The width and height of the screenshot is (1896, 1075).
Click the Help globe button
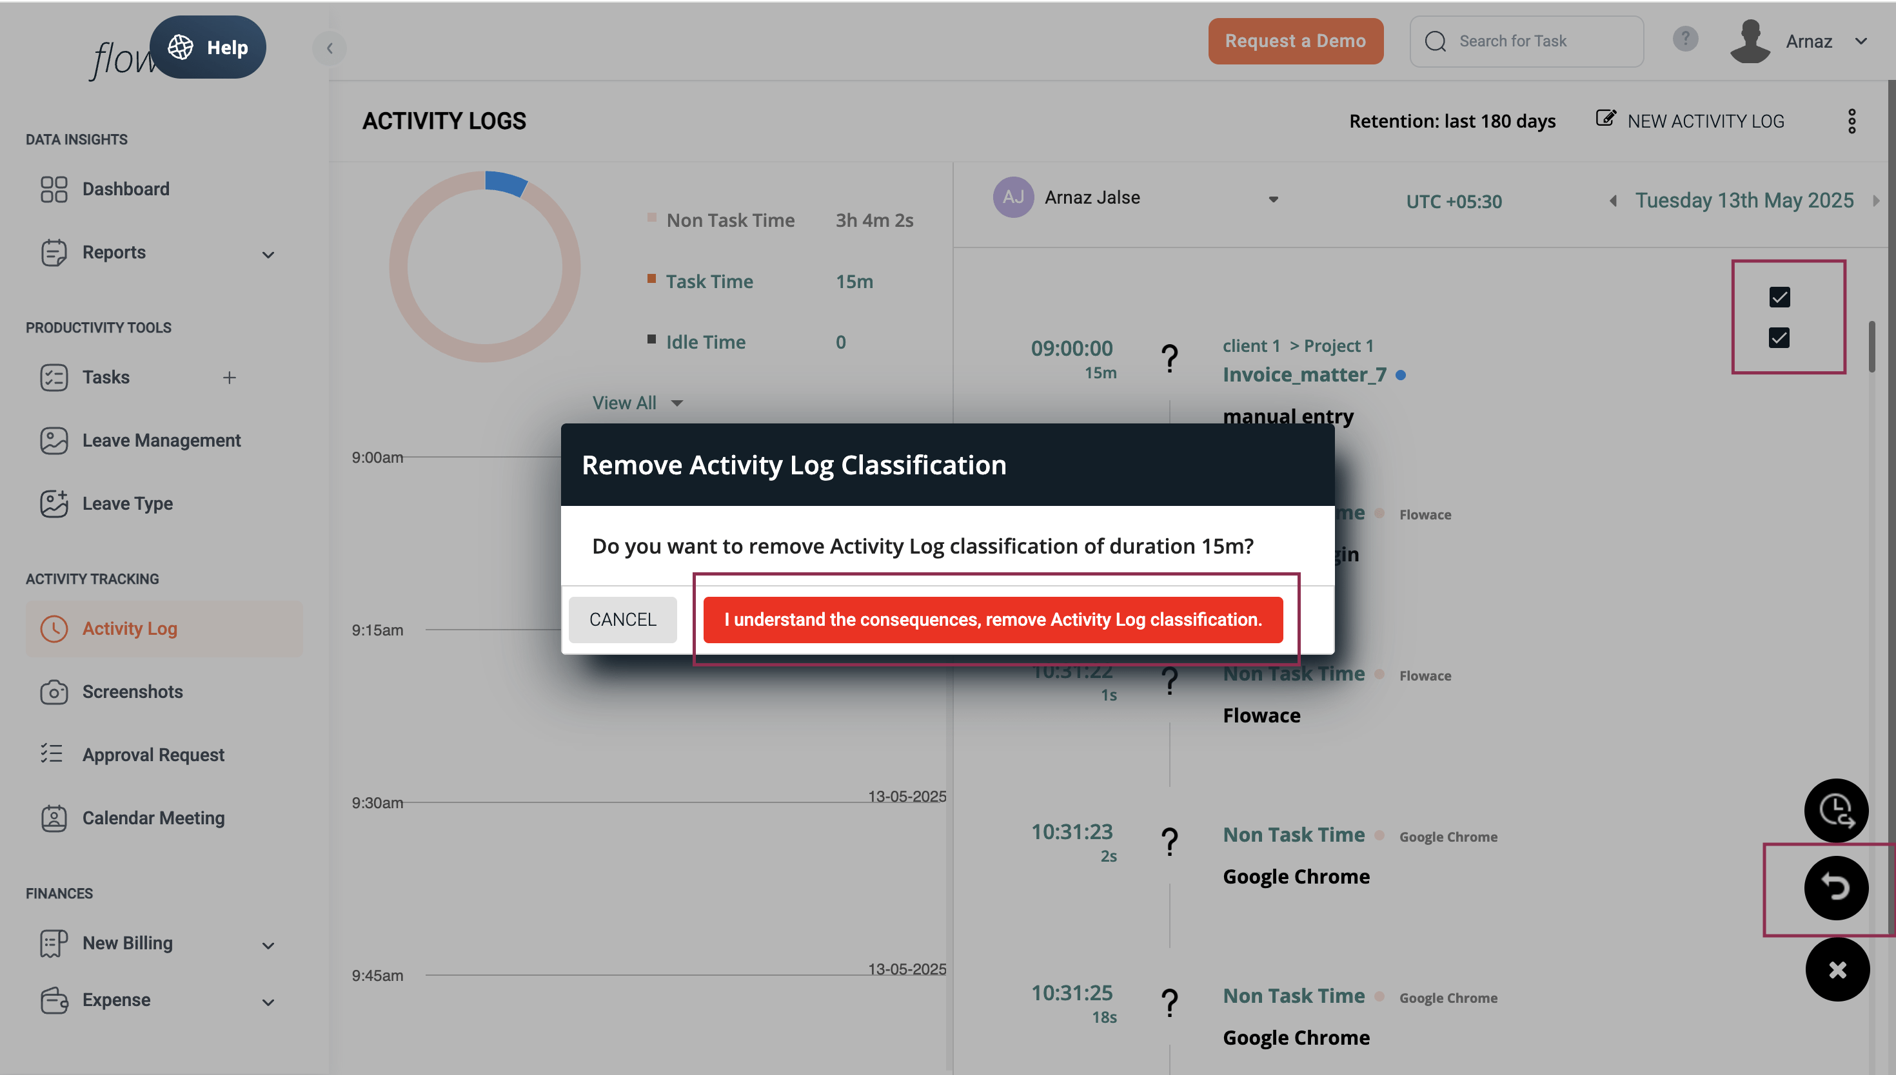pos(208,47)
